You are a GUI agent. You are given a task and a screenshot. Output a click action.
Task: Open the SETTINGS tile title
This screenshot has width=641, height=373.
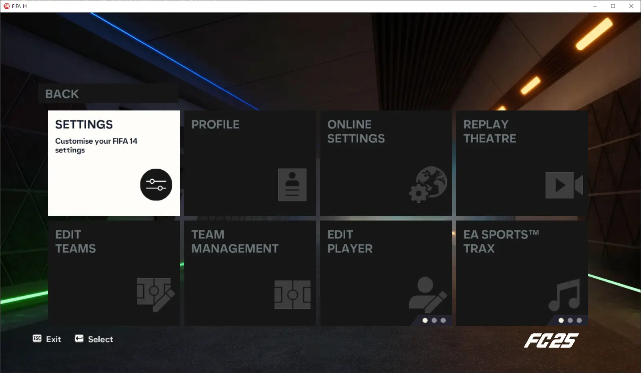(84, 124)
